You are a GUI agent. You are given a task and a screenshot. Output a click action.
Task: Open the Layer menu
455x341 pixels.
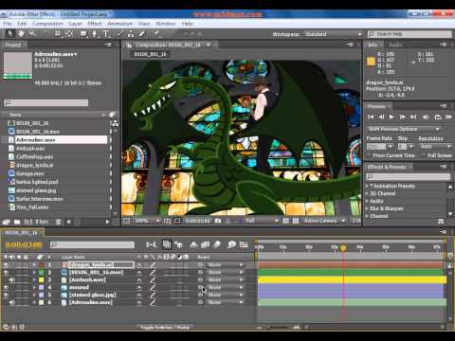pos(75,24)
